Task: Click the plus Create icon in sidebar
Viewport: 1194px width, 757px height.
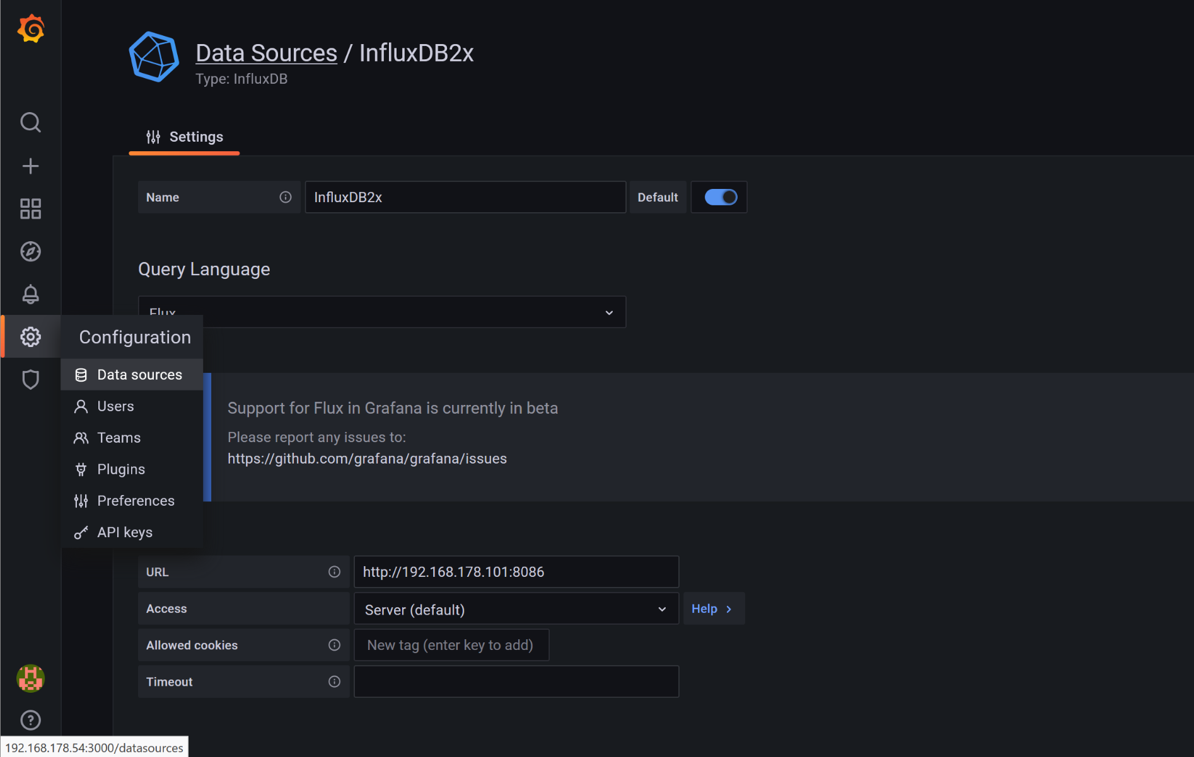Action: pos(30,166)
